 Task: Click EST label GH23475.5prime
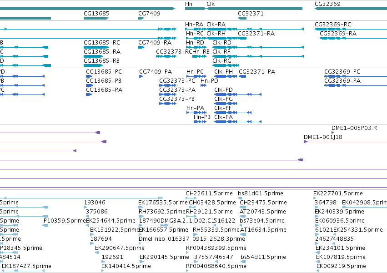click(263, 203)
